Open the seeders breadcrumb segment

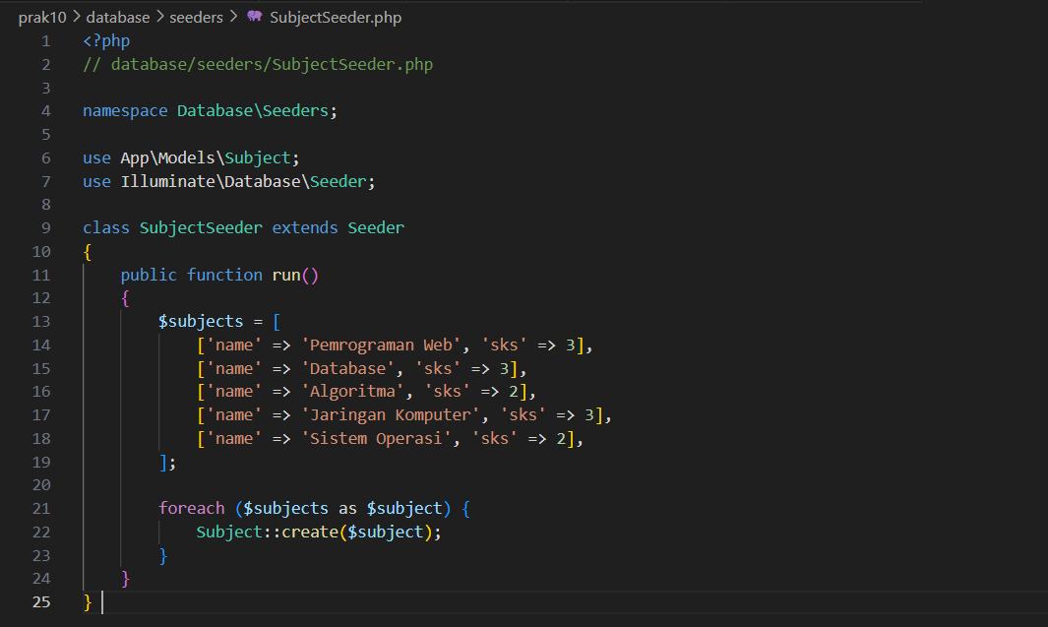pyautogui.click(x=196, y=17)
